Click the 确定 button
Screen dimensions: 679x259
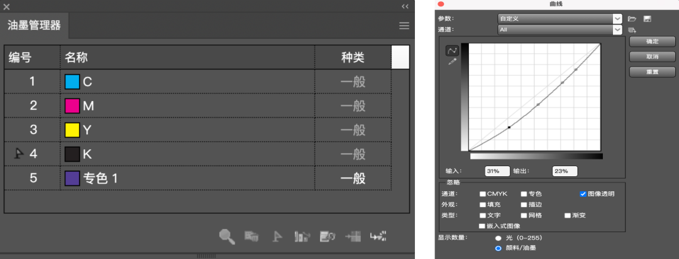652,41
